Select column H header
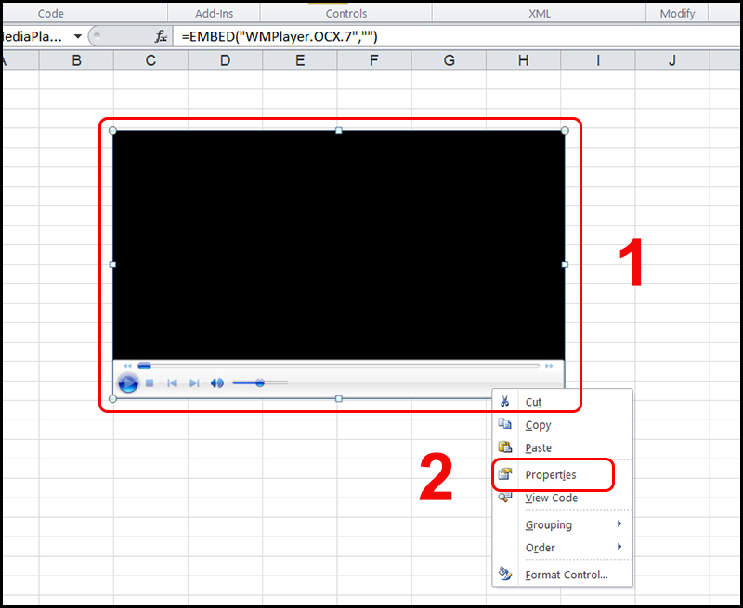743x608 pixels. (x=523, y=60)
